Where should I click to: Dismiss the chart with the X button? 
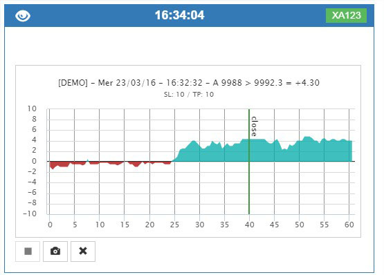point(83,252)
